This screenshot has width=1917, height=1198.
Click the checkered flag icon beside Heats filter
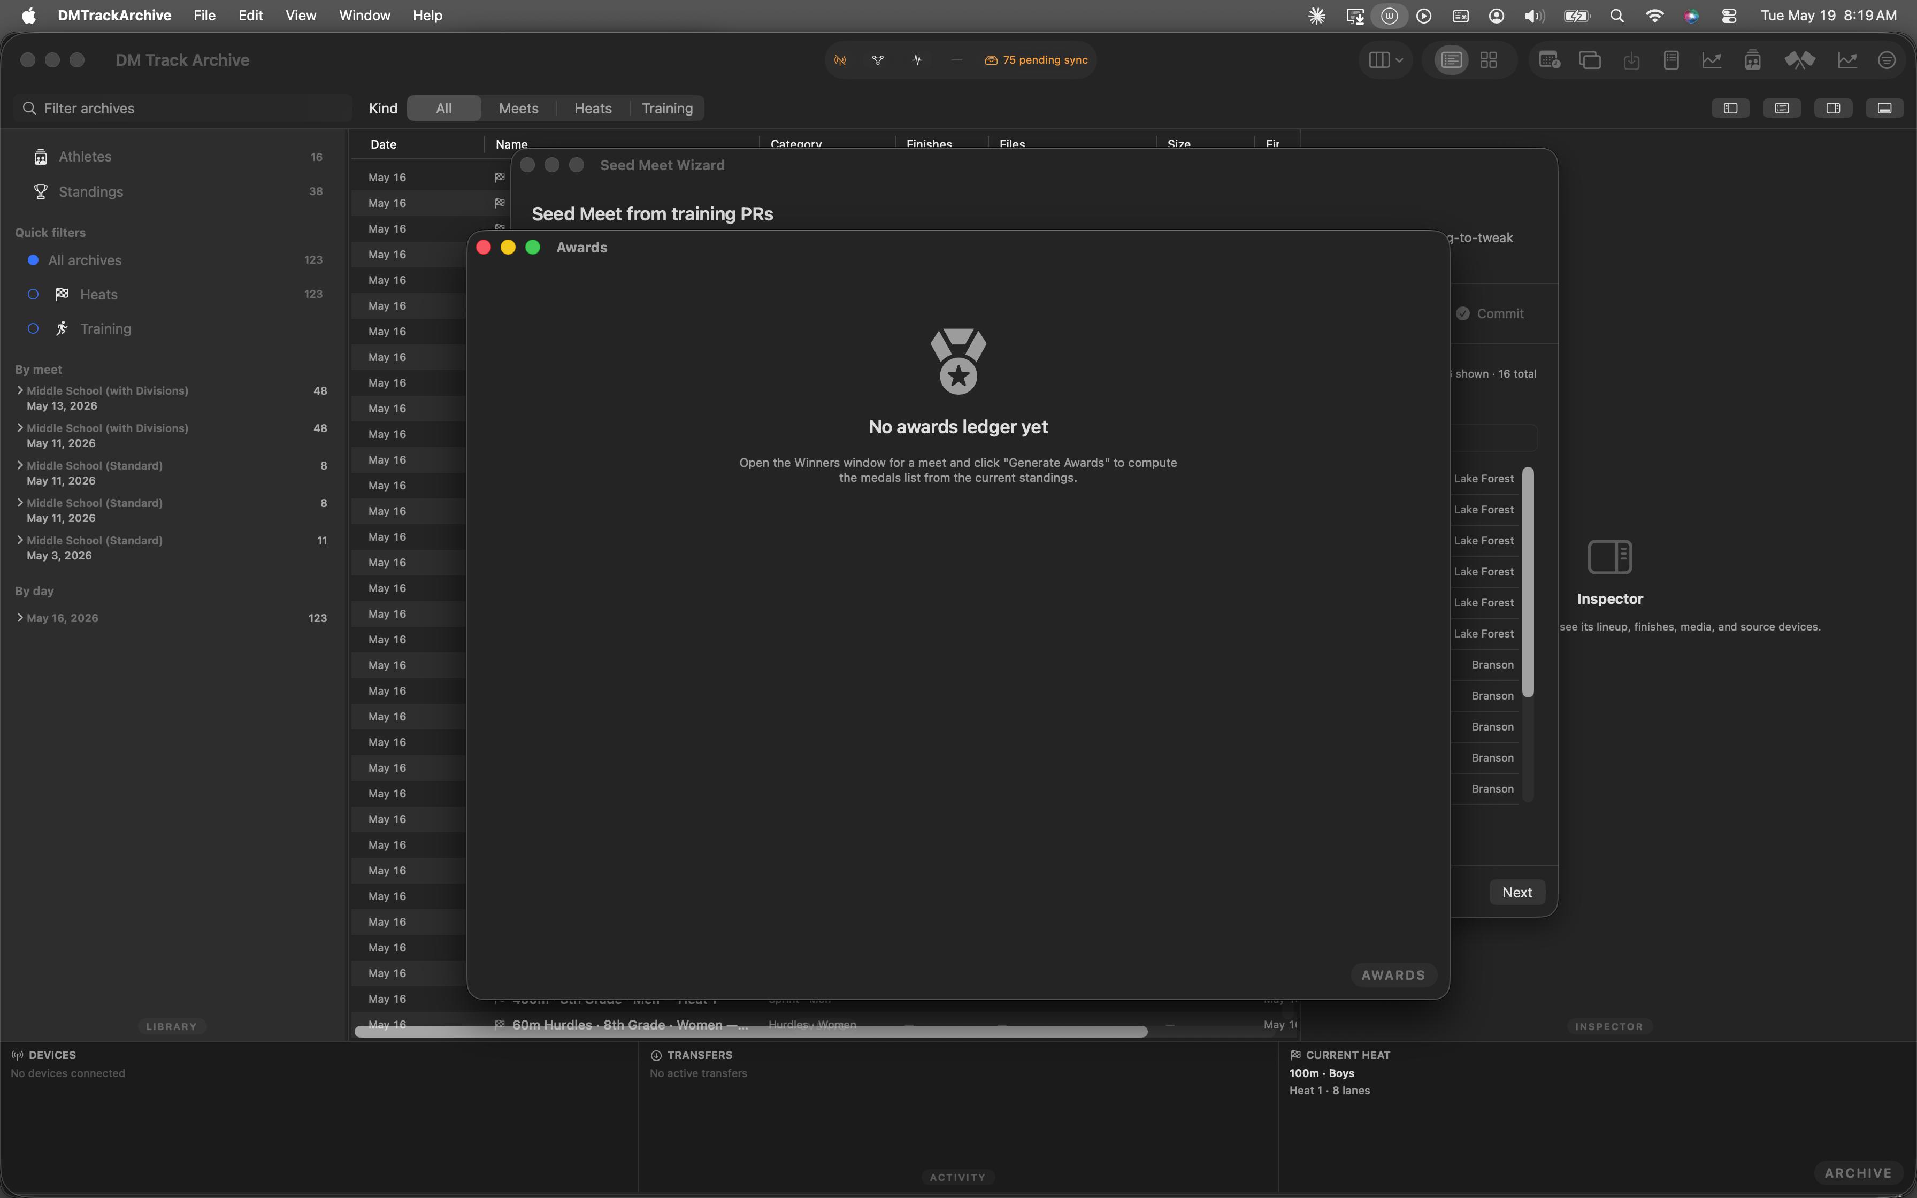[x=62, y=295]
